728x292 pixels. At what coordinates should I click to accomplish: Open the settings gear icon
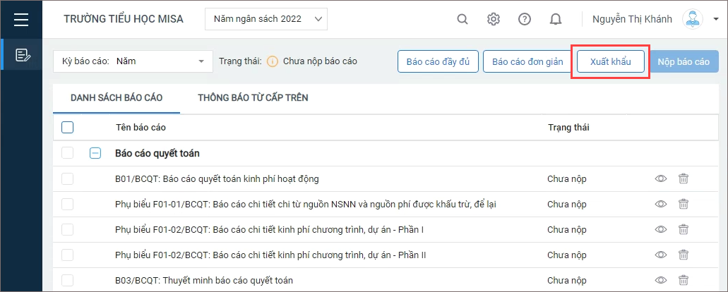click(x=493, y=20)
